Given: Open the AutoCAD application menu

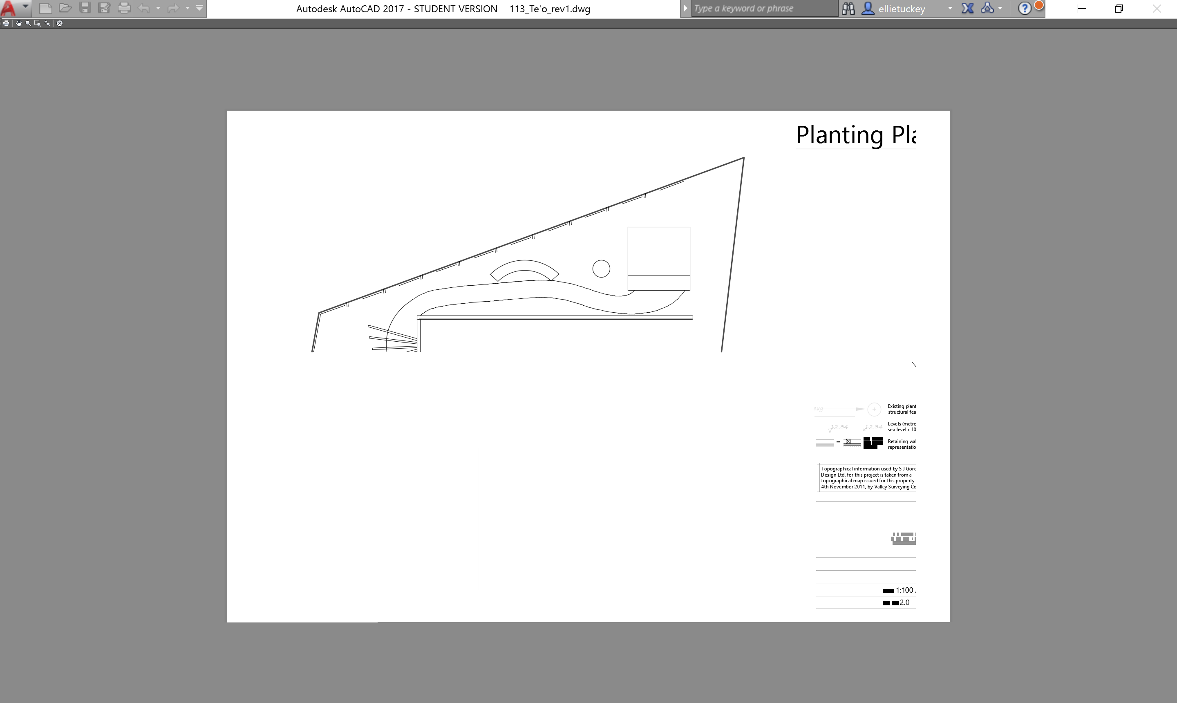Looking at the screenshot, I should [x=9, y=9].
